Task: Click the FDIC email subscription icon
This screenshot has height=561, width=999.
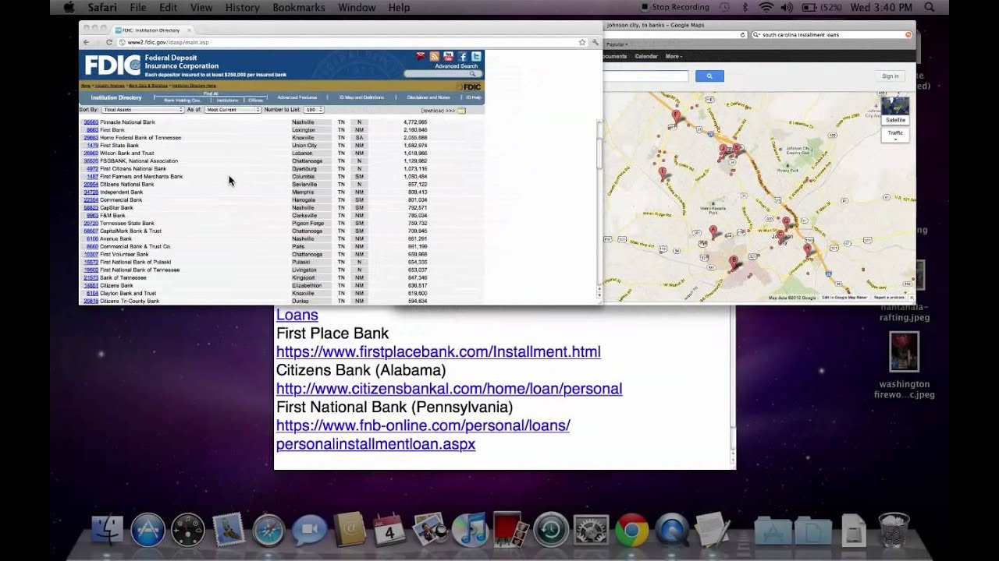Action: 421,56
